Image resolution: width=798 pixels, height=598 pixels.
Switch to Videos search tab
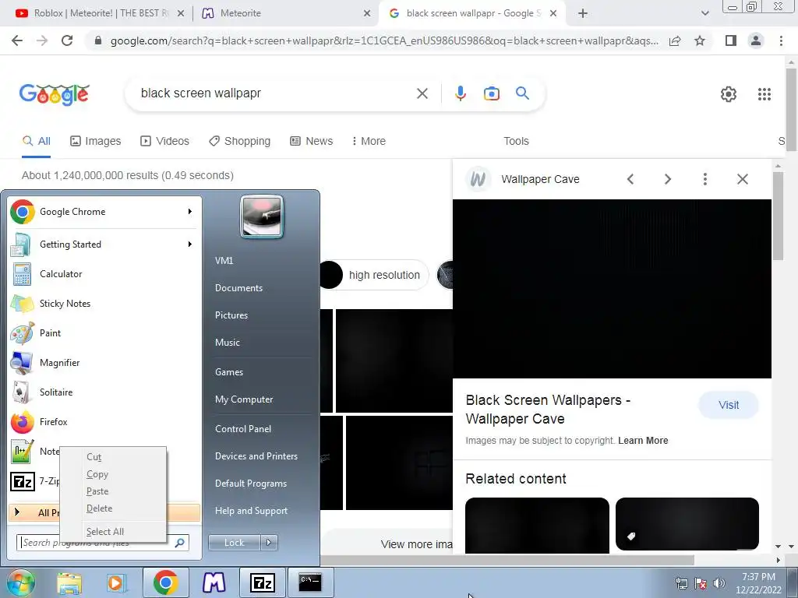[x=165, y=141]
